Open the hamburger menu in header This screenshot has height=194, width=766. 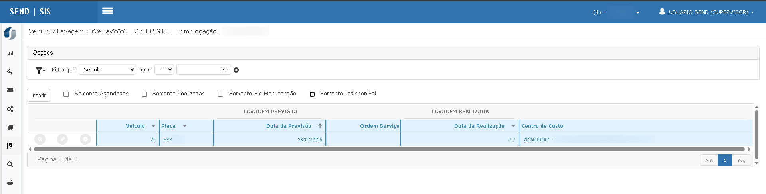click(x=107, y=11)
